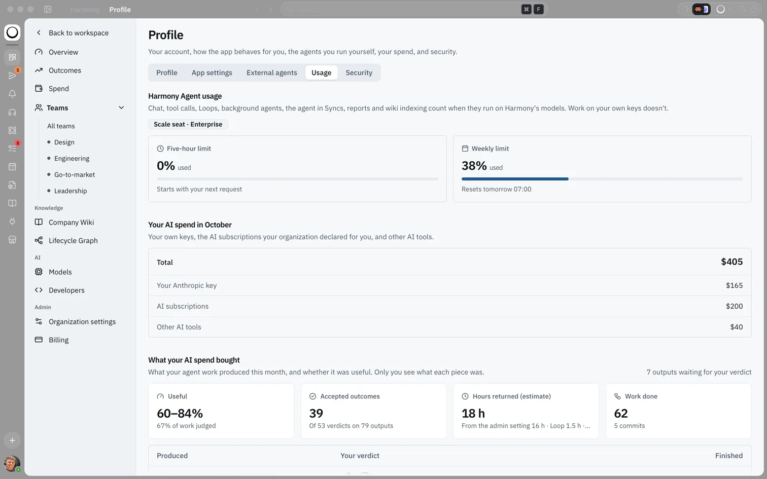Click the Overview gauge icon
This screenshot has width=767, height=479.
pyautogui.click(x=39, y=52)
